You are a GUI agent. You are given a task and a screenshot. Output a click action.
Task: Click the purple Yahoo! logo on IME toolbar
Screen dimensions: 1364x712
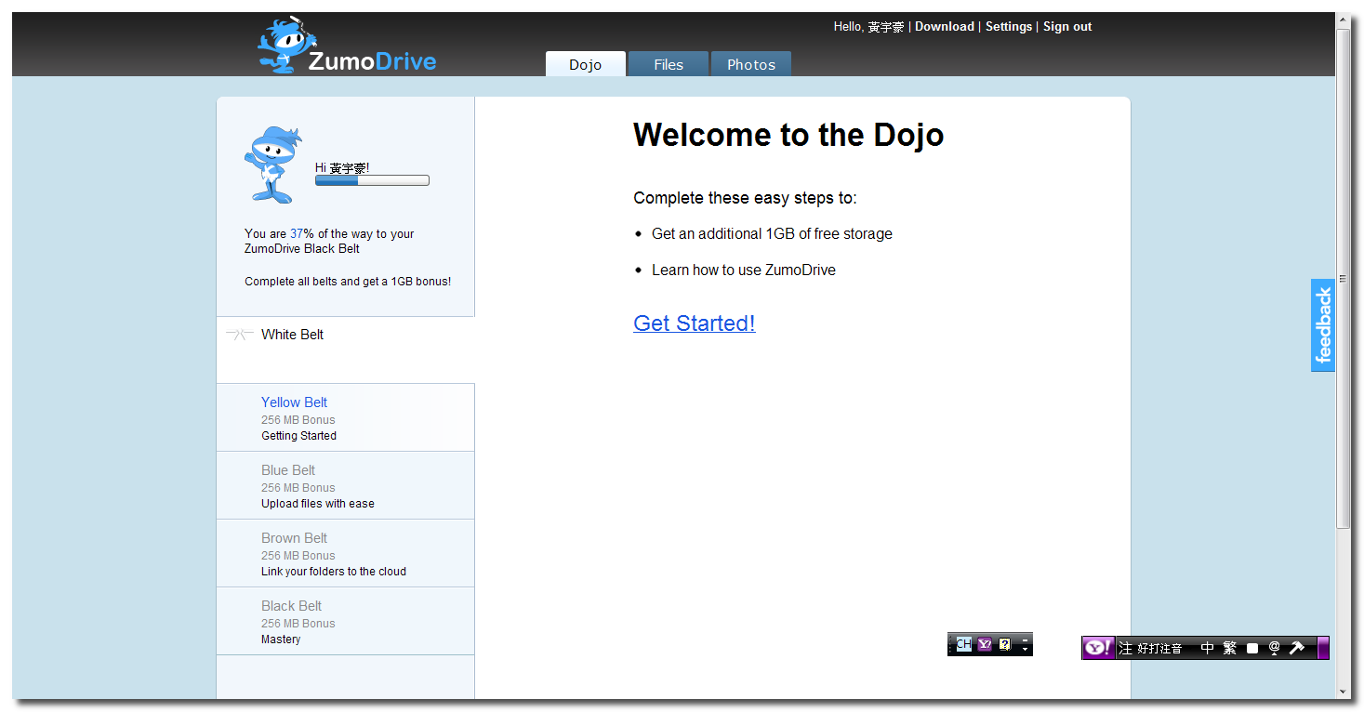click(1098, 648)
